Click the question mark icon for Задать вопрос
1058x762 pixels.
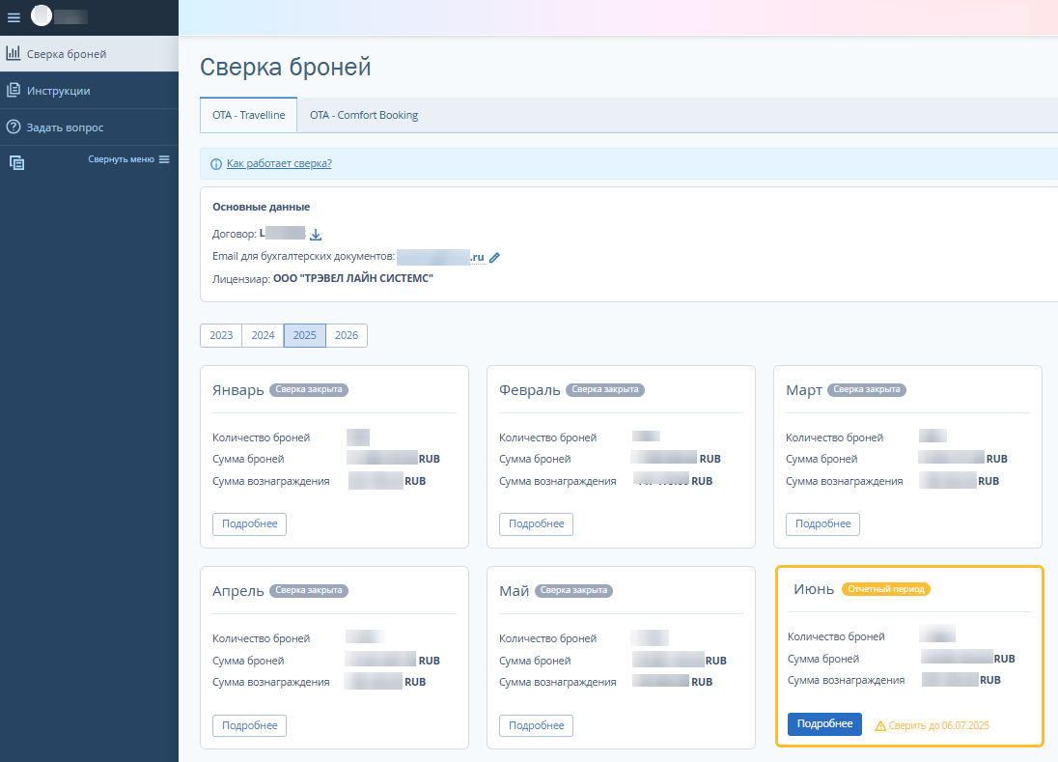[x=14, y=127]
